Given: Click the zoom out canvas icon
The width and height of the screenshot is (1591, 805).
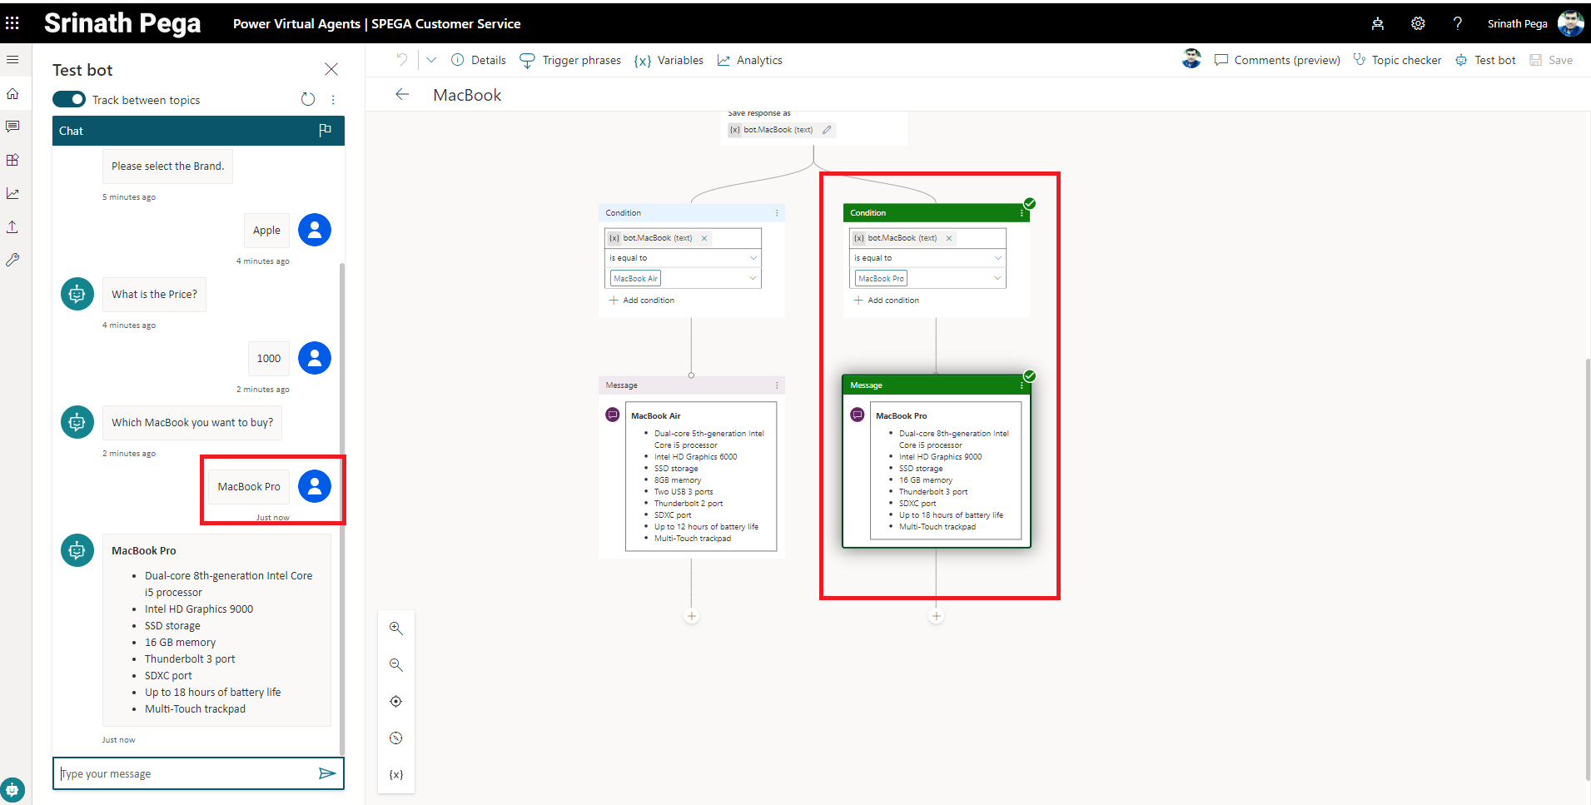Looking at the screenshot, I should (x=396, y=665).
